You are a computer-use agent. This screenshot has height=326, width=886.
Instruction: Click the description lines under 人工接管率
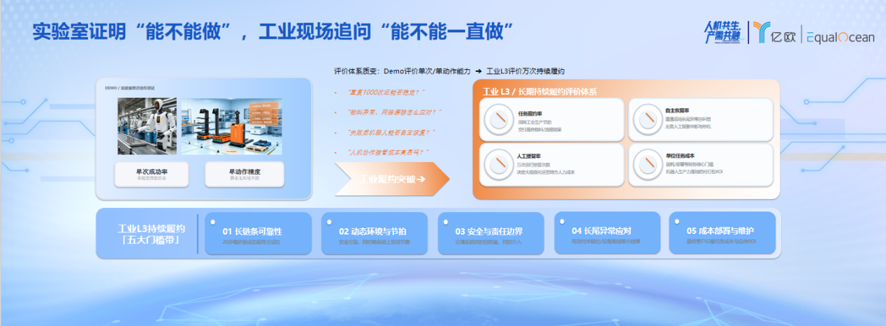click(x=546, y=168)
